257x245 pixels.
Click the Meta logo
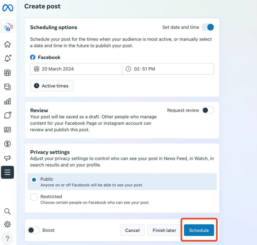(8, 8)
